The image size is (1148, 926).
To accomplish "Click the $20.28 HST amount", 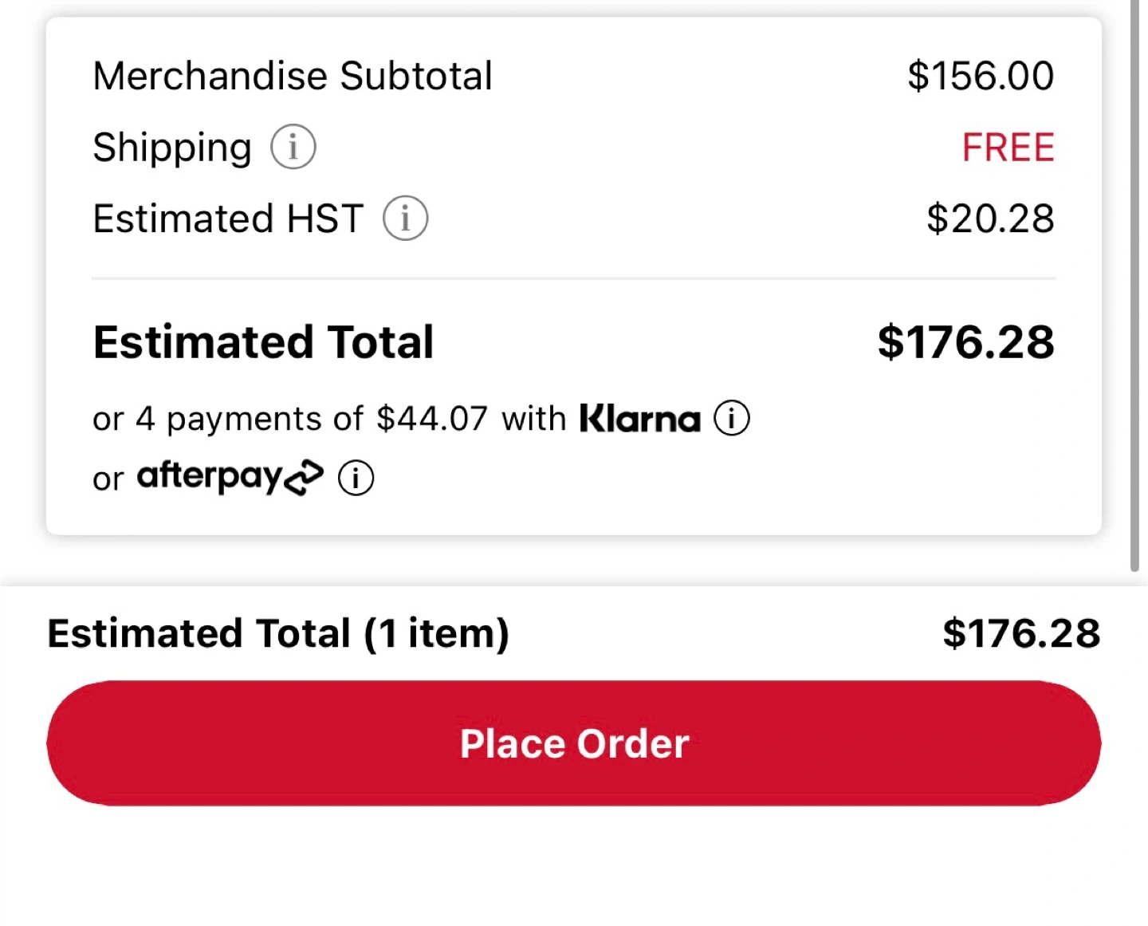I will pos(989,219).
